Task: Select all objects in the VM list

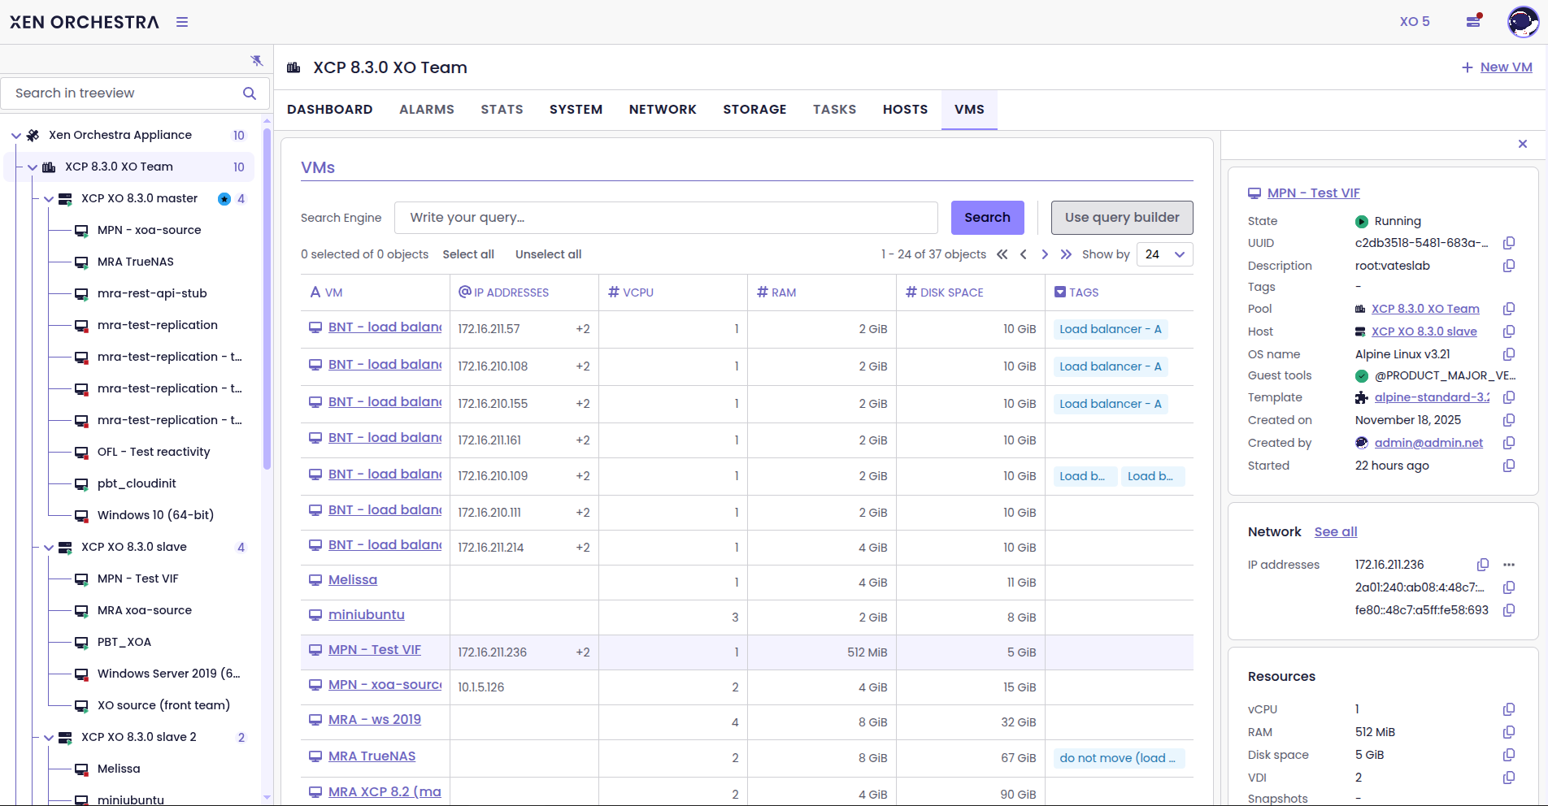Action: point(468,254)
